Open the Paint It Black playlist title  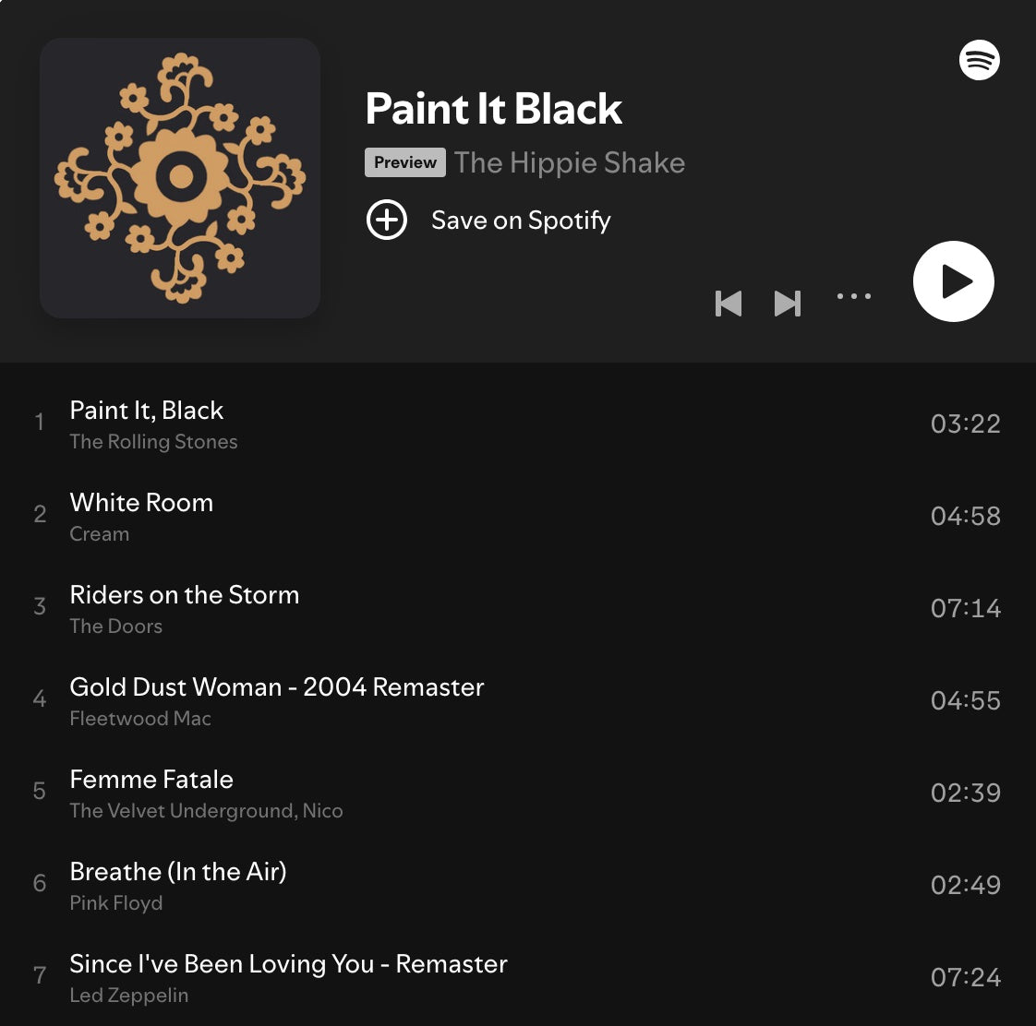[x=494, y=108]
